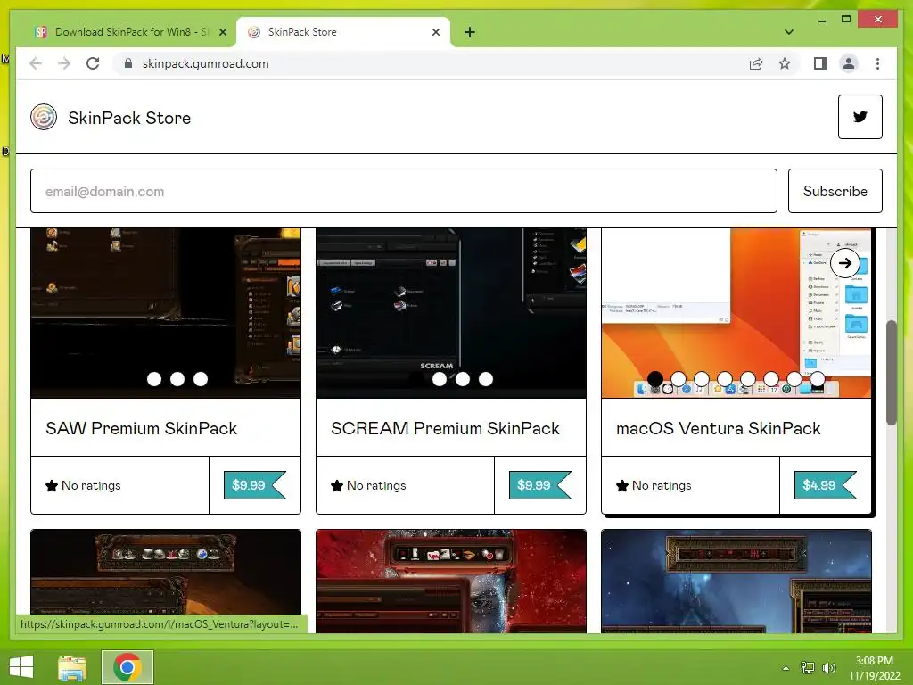Click the page vertical scrollbar thumb
Screen dimensions: 913x685
pos(891,373)
